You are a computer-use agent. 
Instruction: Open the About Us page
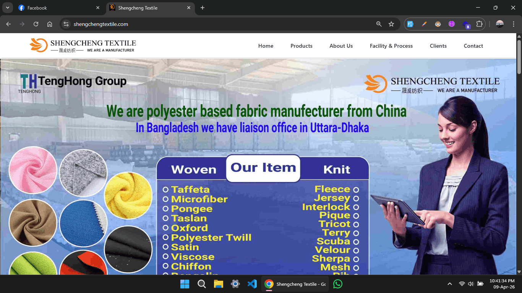(341, 46)
